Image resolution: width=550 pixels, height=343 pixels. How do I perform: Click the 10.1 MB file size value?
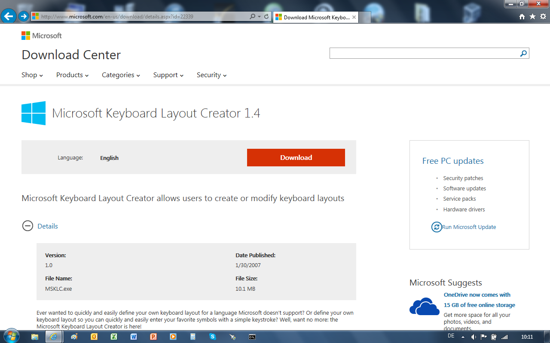tap(245, 289)
